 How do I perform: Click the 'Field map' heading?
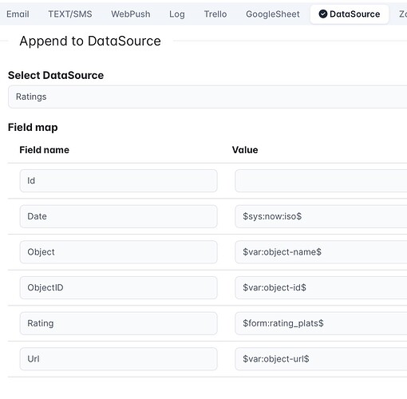pyautogui.click(x=33, y=128)
